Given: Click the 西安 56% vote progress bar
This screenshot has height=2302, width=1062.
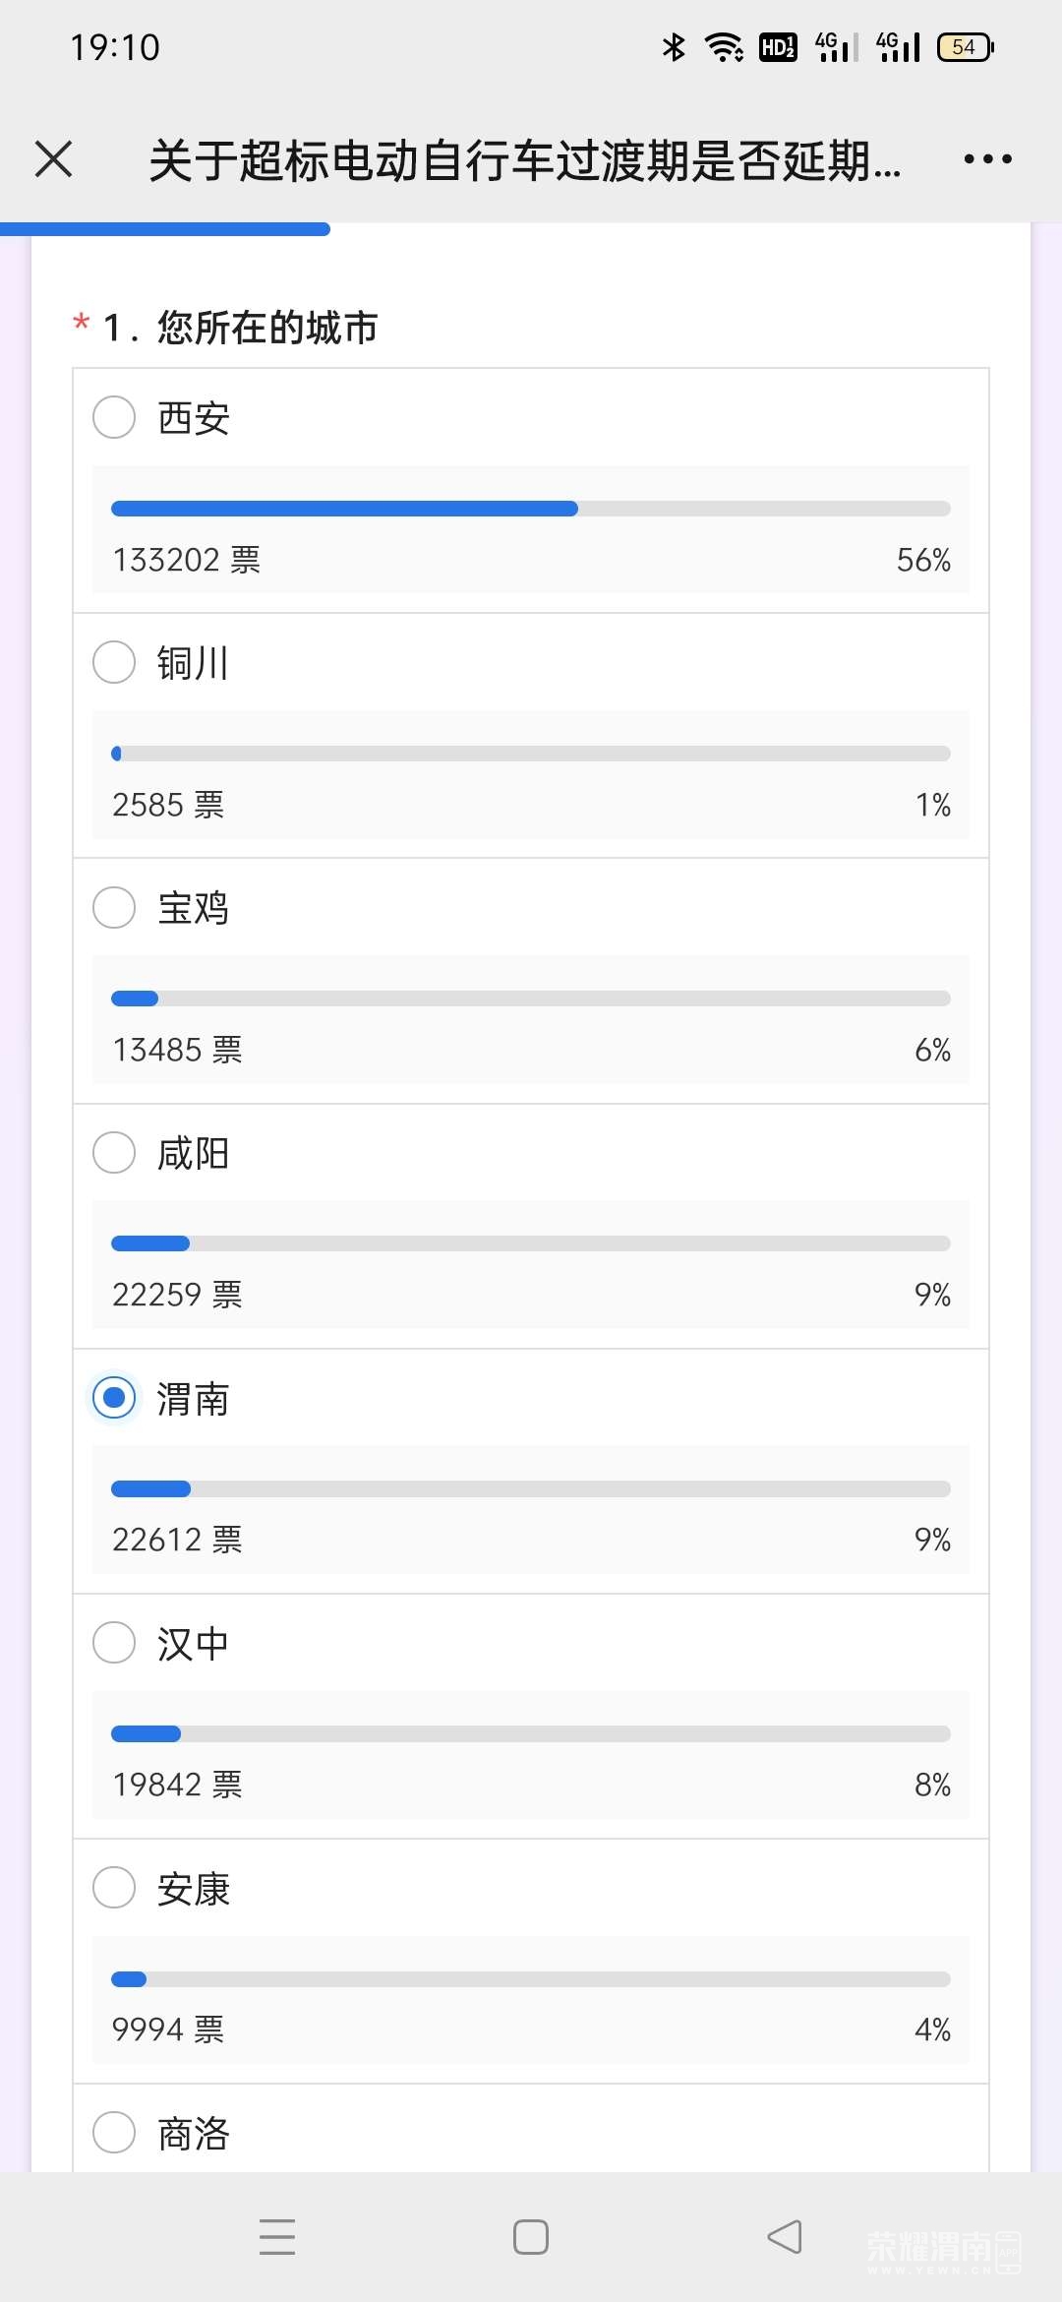Looking at the screenshot, I should pyautogui.click(x=531, y=509).
